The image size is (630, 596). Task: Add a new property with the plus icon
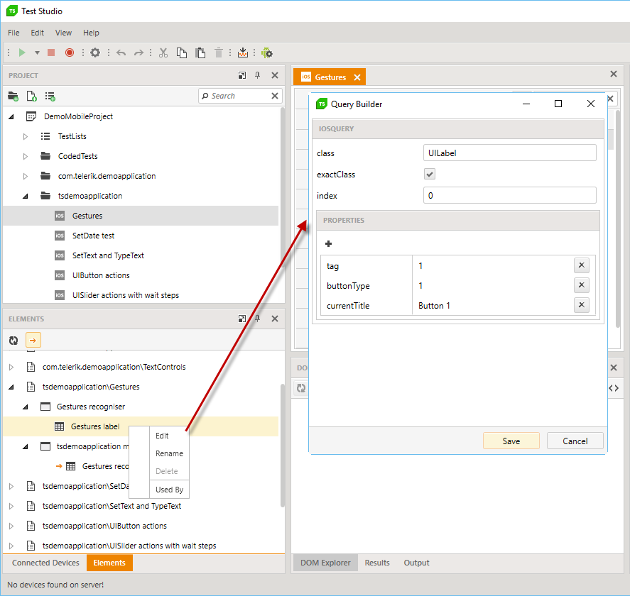[x=328, y=243]
